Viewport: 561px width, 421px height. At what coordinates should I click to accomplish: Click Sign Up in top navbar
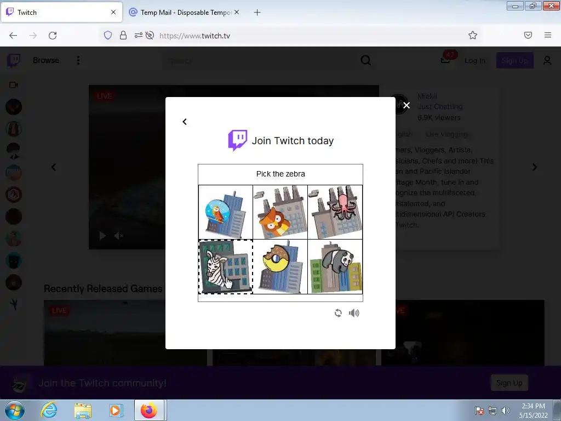click(514, 60)
